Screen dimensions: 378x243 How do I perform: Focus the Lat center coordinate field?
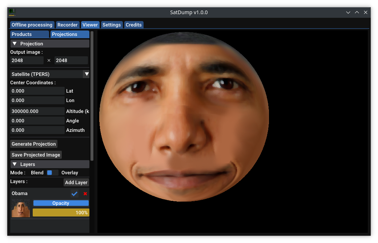pos(37,91)
